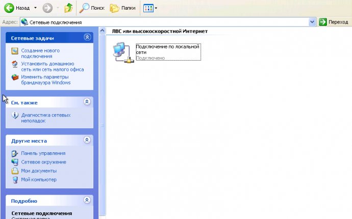Click the task pane vertical scrollbar thumb

(x=103, y=125)
